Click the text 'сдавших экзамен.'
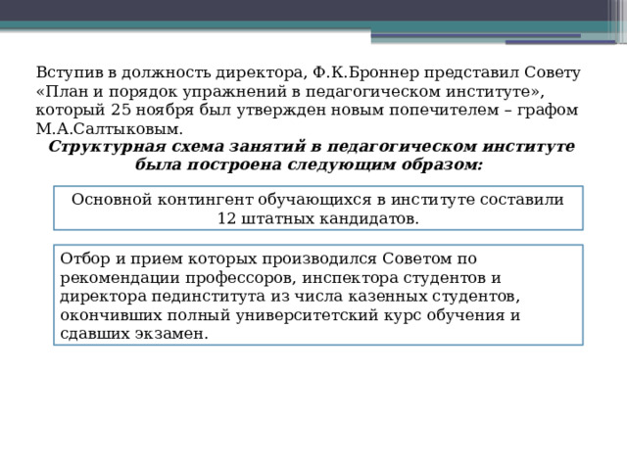This screenshot has height=470, width=627. tap(134, 334)
